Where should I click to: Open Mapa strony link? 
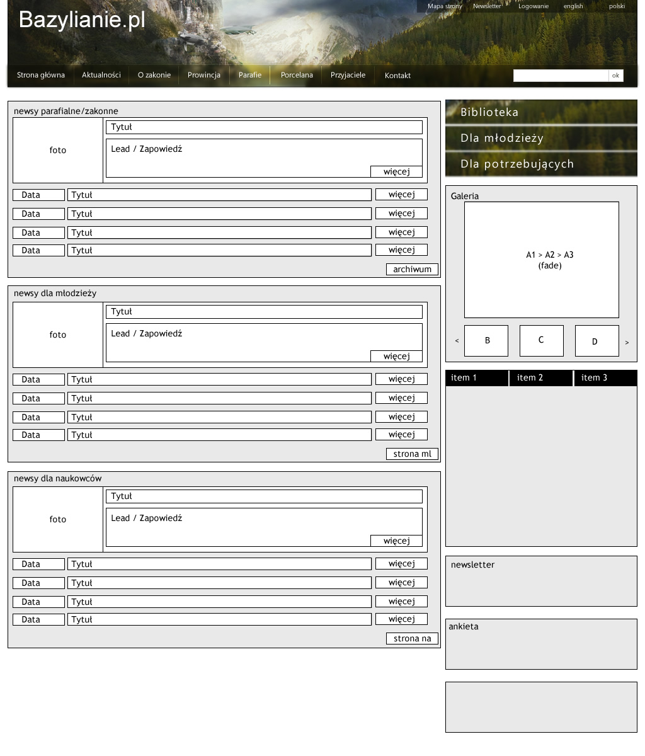(x=445, y=6)
